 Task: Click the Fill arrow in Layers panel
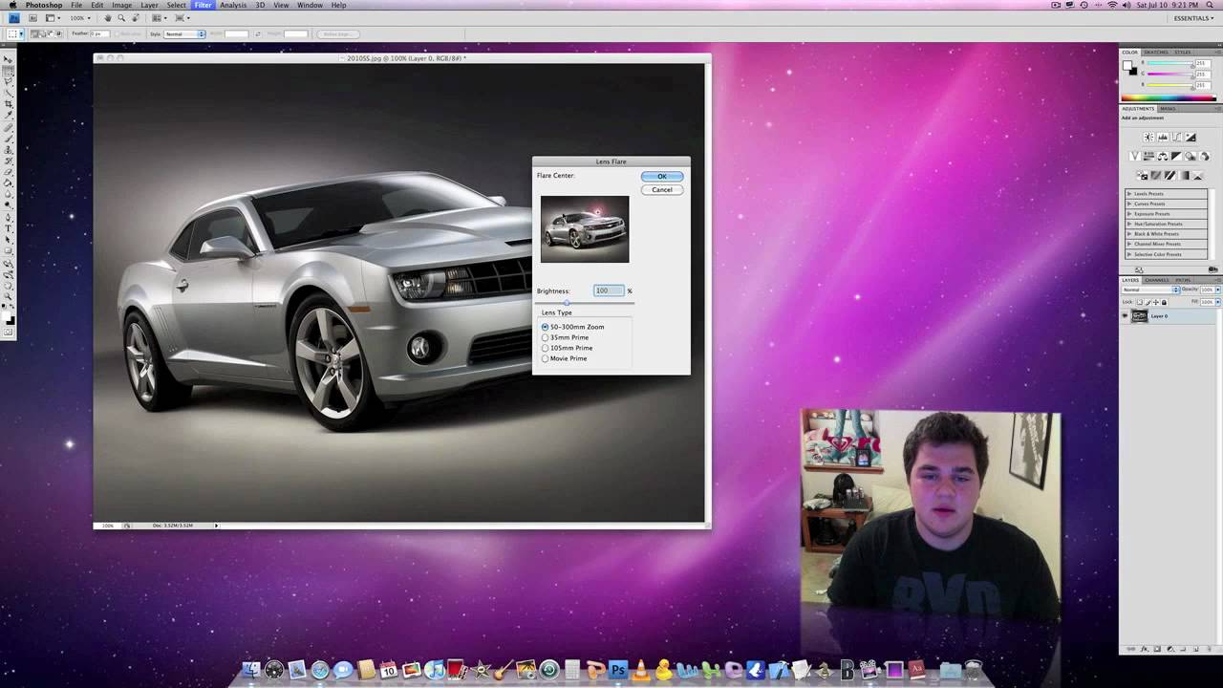click(x=1218, y=302)
